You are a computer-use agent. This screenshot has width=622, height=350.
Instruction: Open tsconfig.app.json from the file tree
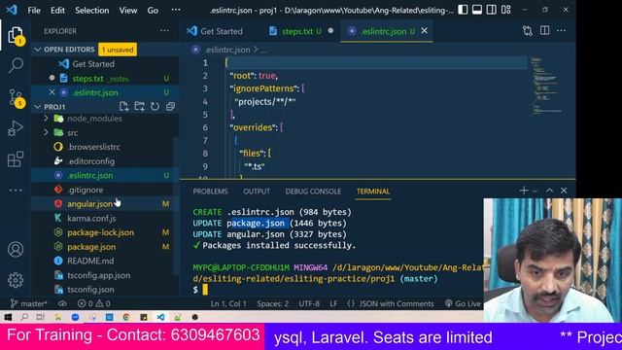pyautogui.click(x=98, y=275)
